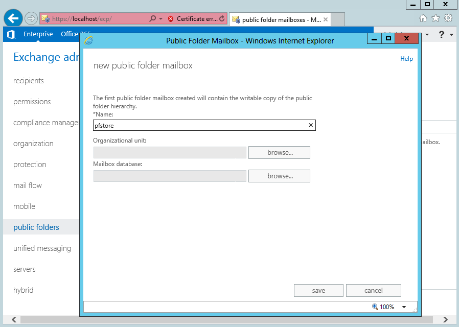Clear the Name field using the X

coord(310,125)
